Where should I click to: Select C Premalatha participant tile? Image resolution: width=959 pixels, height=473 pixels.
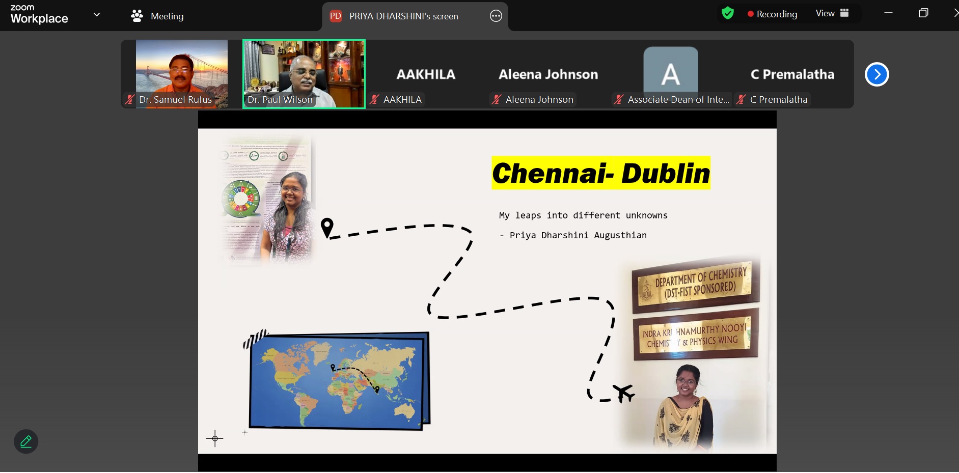(792, 74)
